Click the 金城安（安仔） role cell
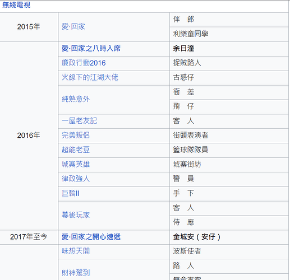 [229, 237]
